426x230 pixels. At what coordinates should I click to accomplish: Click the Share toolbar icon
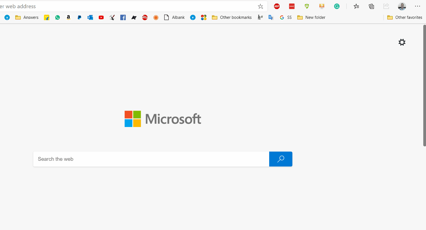click(x=386, y=6)
